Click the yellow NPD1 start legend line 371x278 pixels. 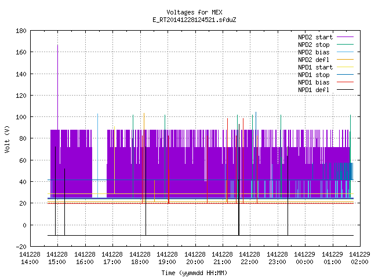(345, 67)
